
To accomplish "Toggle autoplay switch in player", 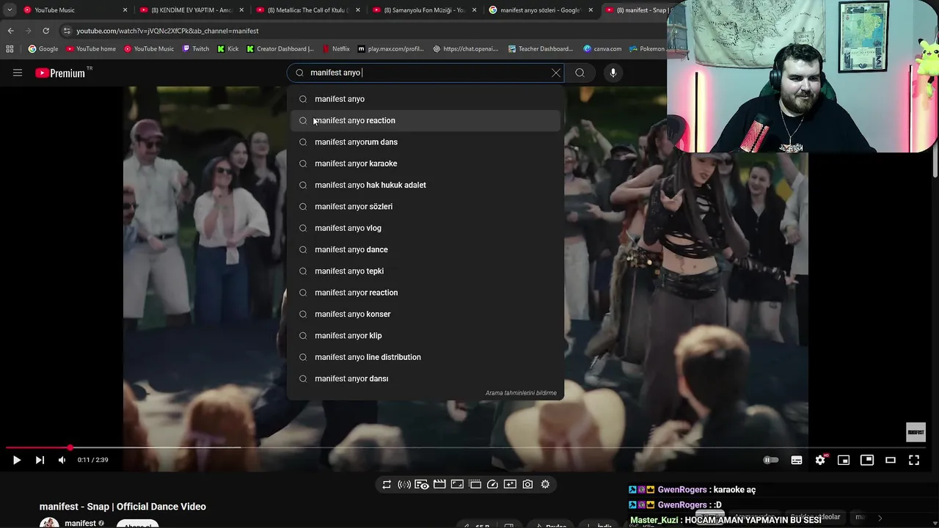I will 770,460.
